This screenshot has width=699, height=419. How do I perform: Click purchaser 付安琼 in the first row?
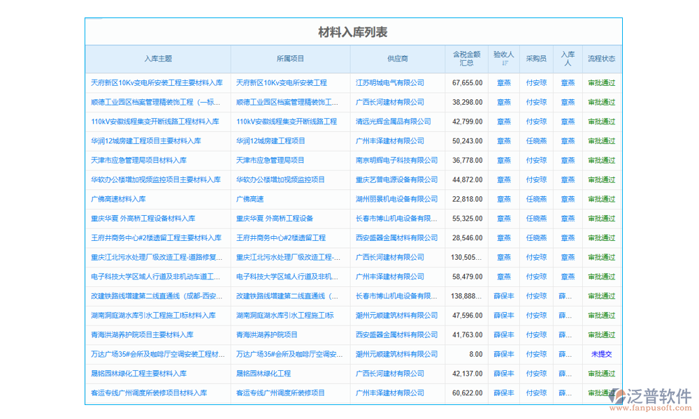(x=535, y=82)
